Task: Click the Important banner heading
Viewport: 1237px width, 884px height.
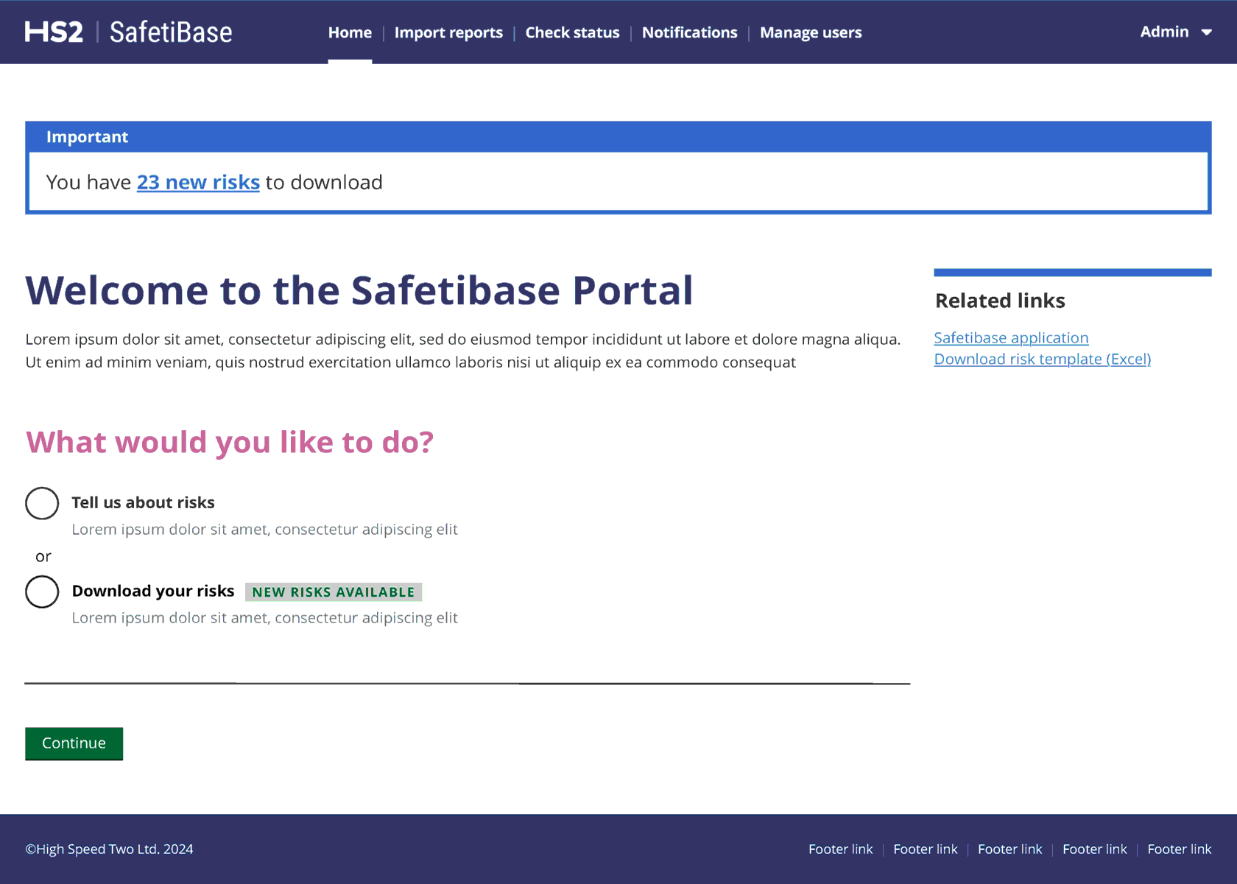Action: [x=87, y=137]
